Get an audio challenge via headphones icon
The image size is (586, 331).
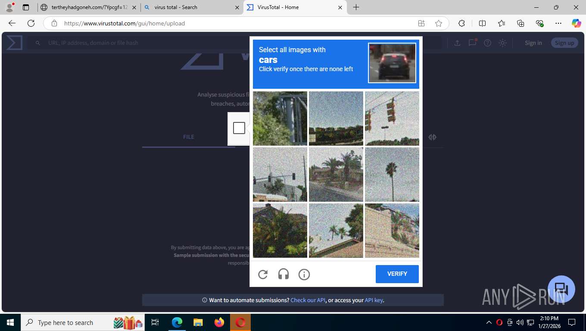284,274
